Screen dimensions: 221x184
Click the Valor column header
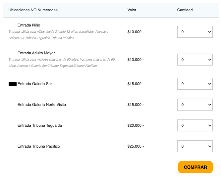[132, 10]
